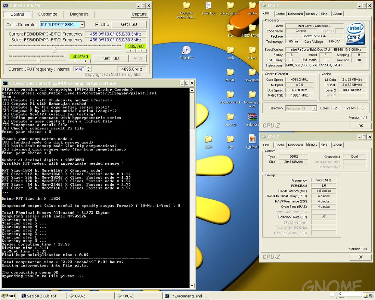
Task: Click the SetFSB title bar icon
Action: pos(5,5)
